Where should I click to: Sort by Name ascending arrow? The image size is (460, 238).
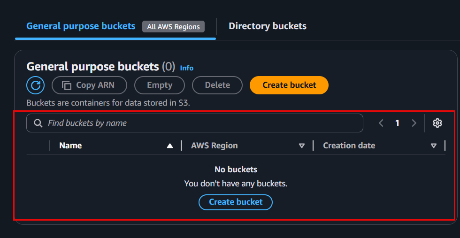(x=170, y=146)
